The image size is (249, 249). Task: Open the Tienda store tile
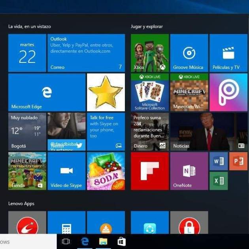click(x=27, y=171)
